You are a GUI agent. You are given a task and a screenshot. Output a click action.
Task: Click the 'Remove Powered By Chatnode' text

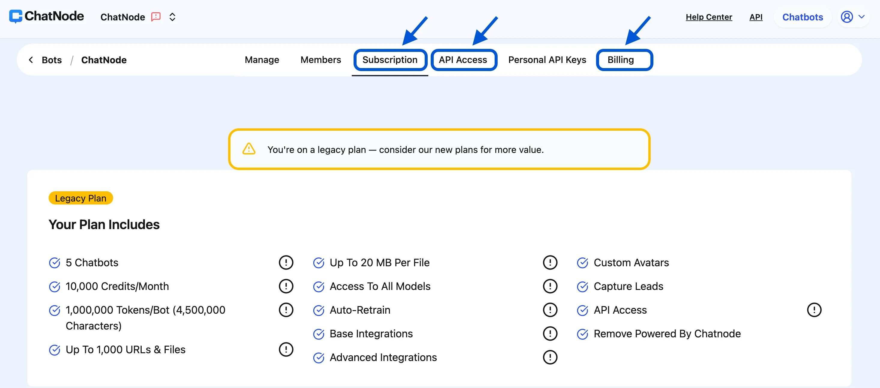667,333
